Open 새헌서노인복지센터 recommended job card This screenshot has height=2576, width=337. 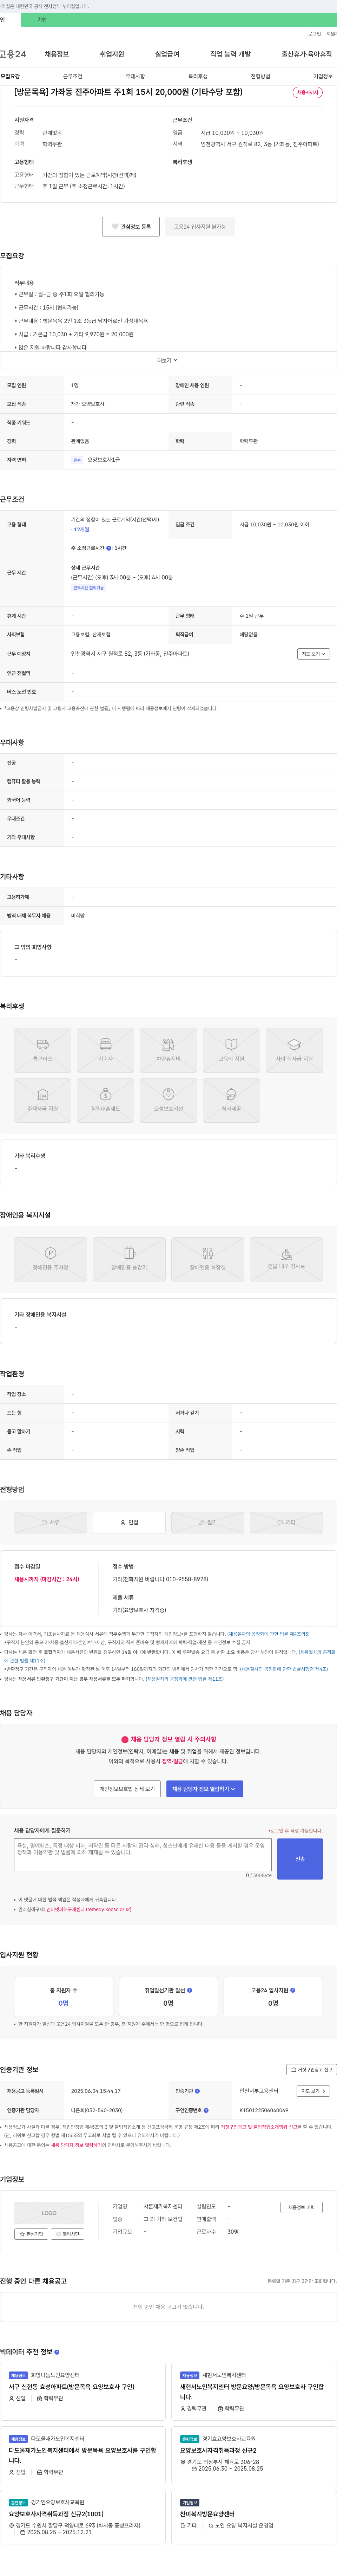(x=254, y=2392)
